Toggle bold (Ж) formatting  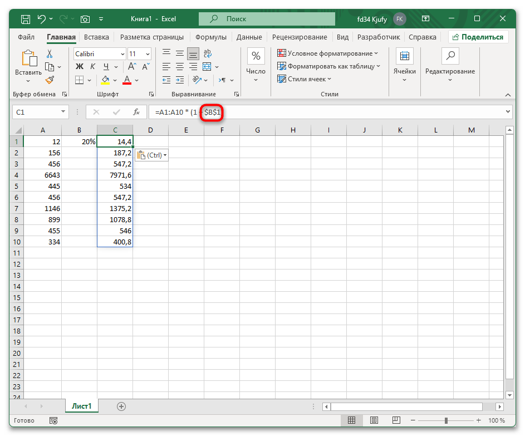coord(80,67)
